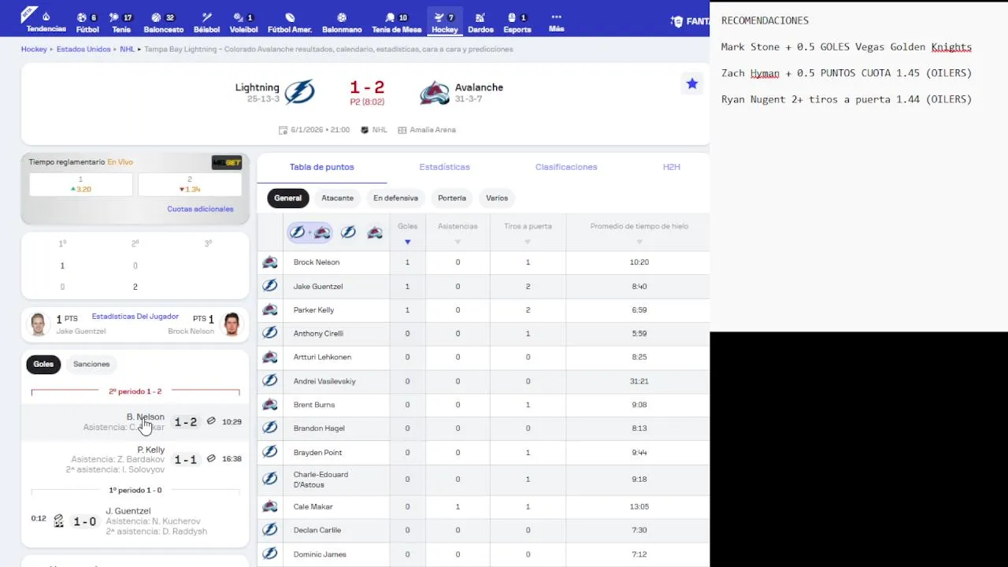Open Brock Nelson player photo
This screenshot has width=1008, height=567.
pyautogui.click(x=232, y=324)
